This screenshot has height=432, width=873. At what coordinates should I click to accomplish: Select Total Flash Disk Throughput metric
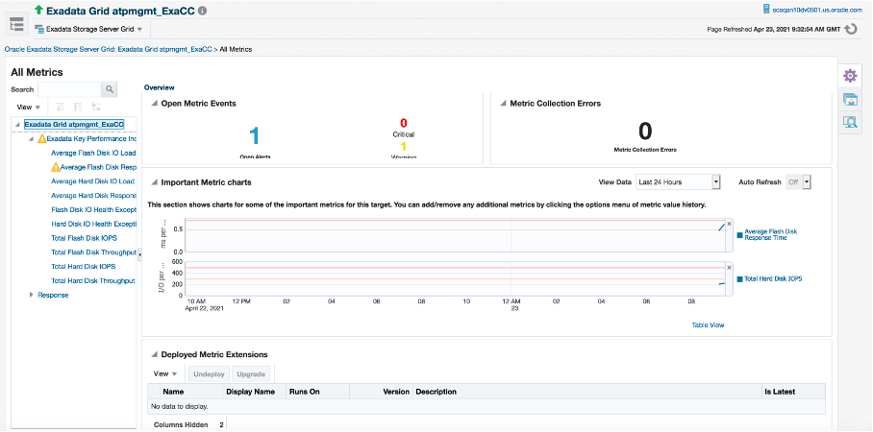coord(93,252)
